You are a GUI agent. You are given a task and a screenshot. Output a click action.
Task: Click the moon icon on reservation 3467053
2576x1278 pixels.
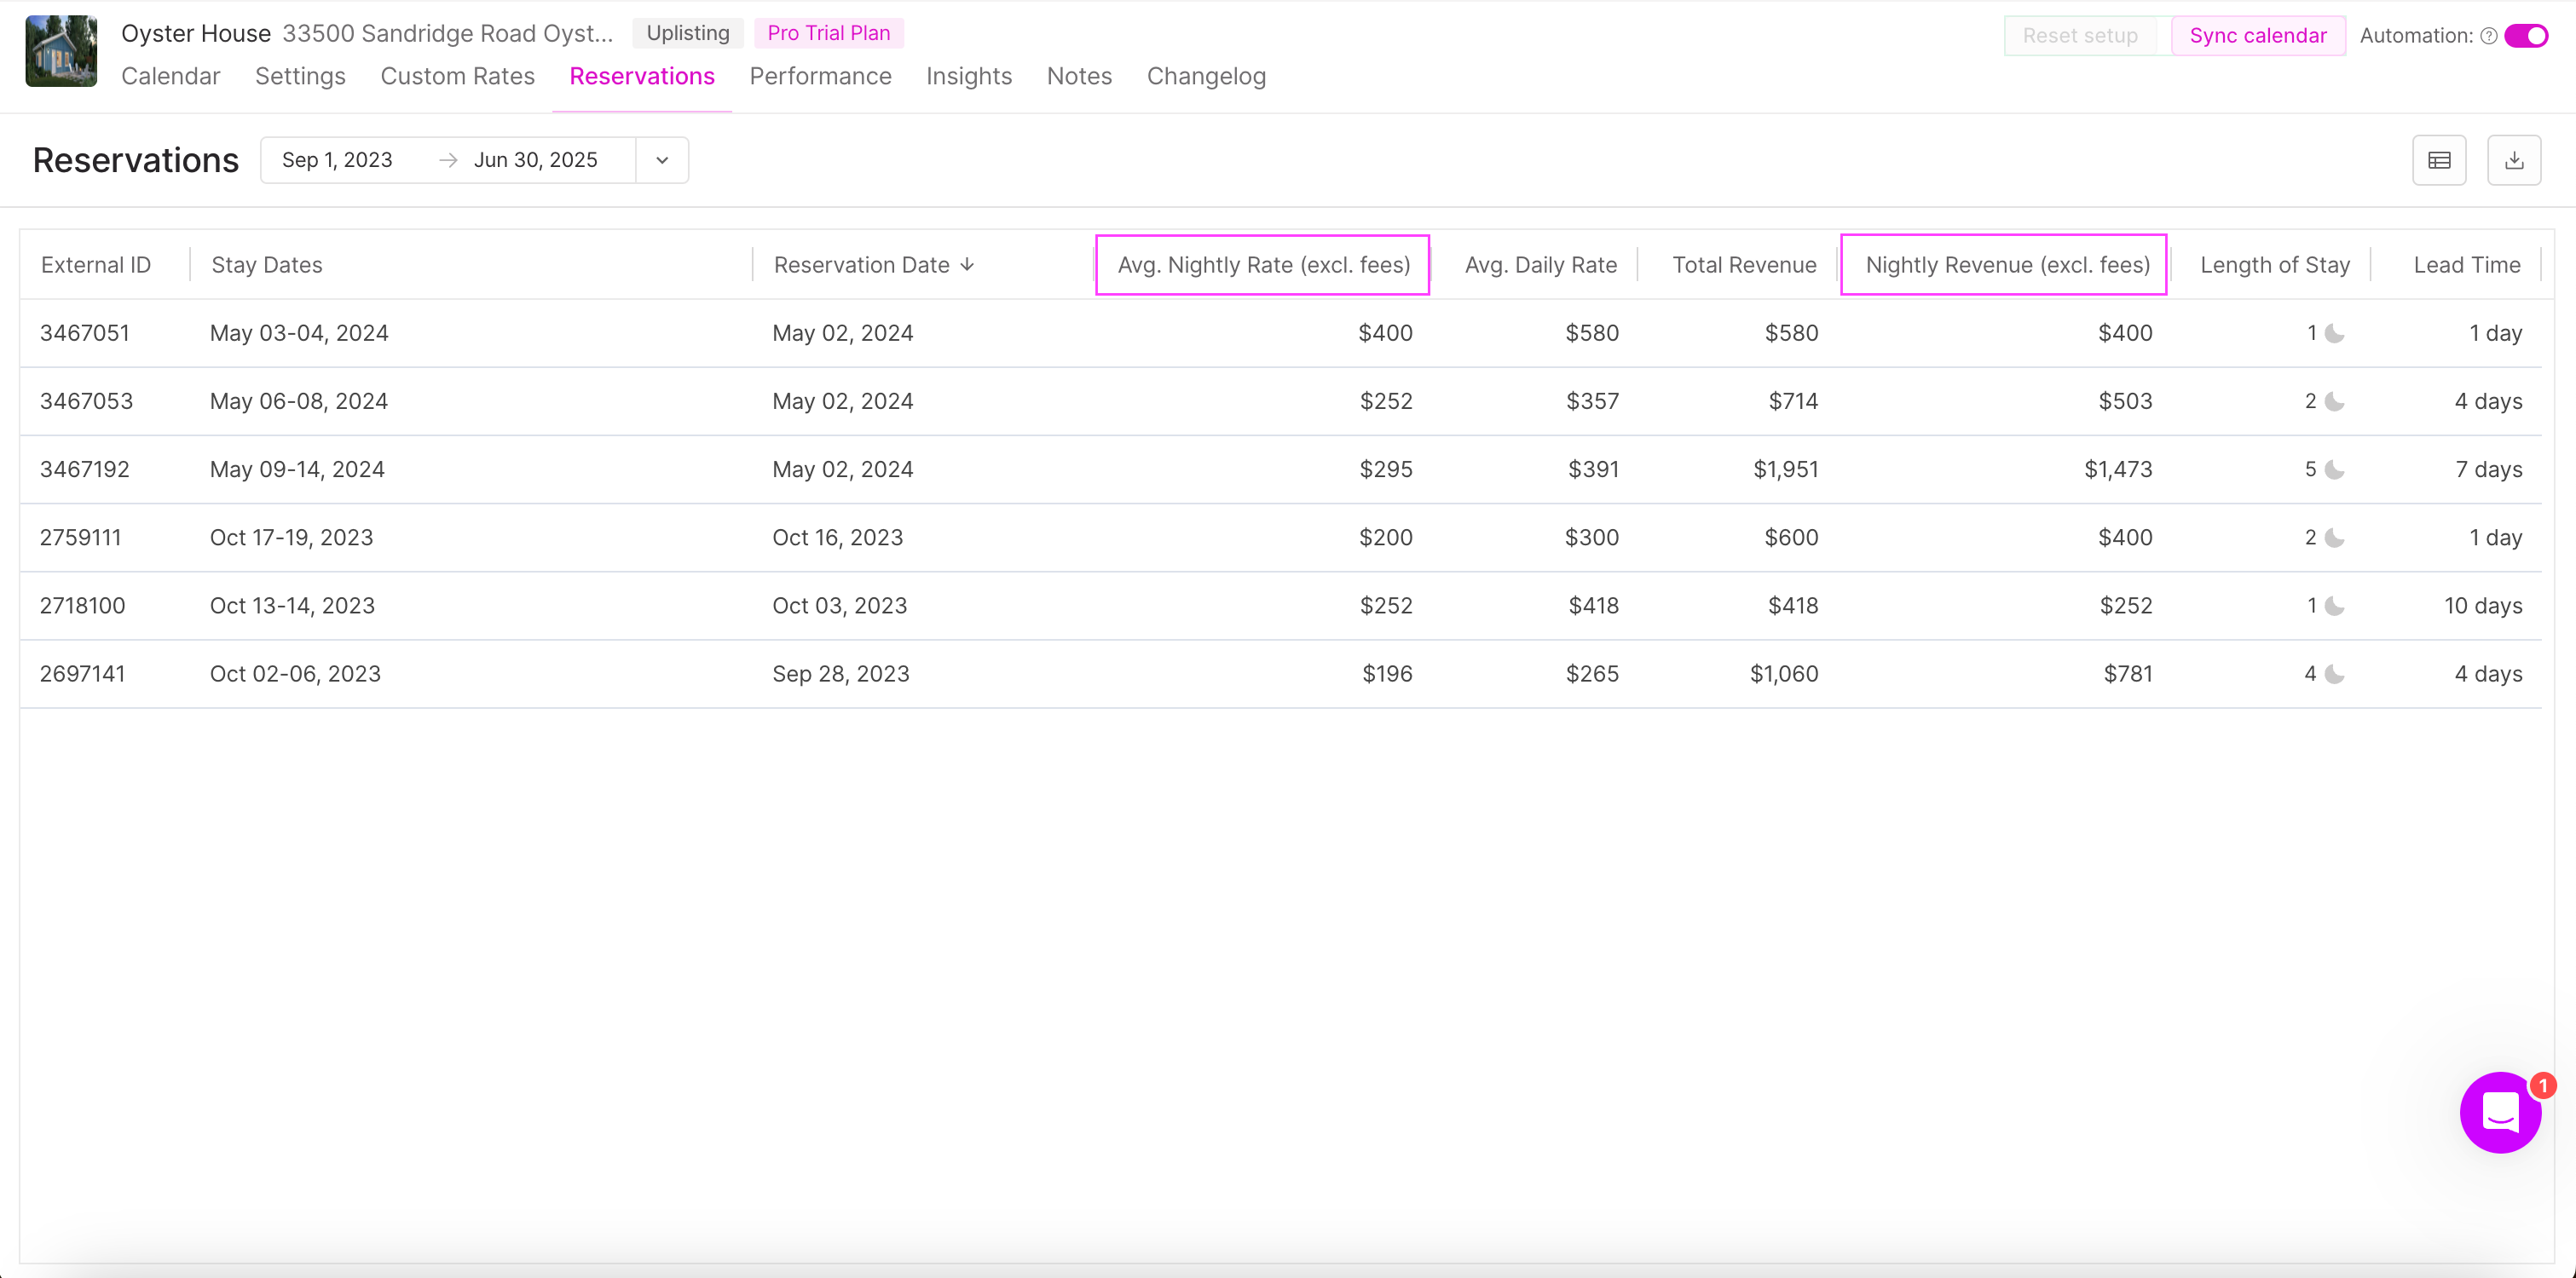2335,400
